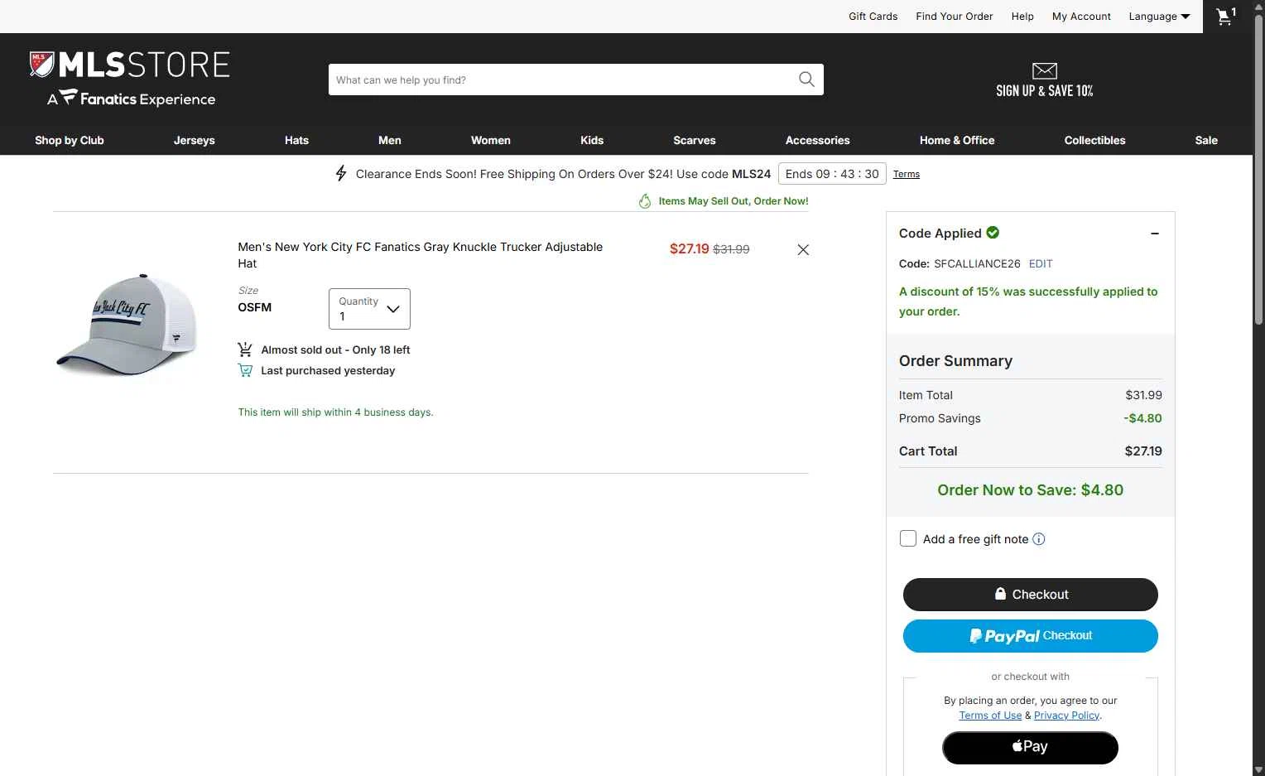
Task: Click the Almost sold out cart icon
Action: pos(245,349)
